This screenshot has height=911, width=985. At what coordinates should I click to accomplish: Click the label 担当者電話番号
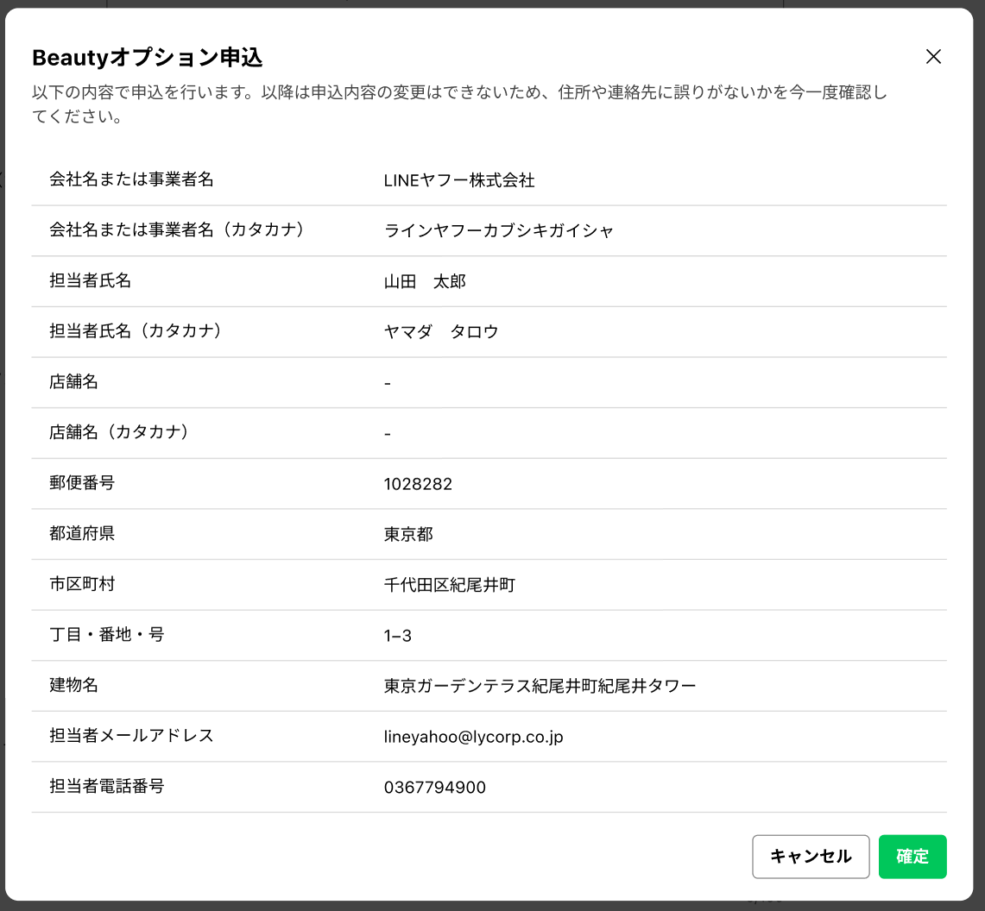point(107,785)
